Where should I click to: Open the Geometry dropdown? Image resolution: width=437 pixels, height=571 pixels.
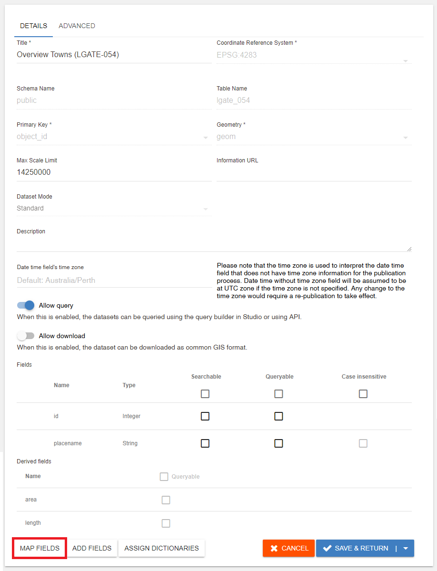(x=313, y=137)
